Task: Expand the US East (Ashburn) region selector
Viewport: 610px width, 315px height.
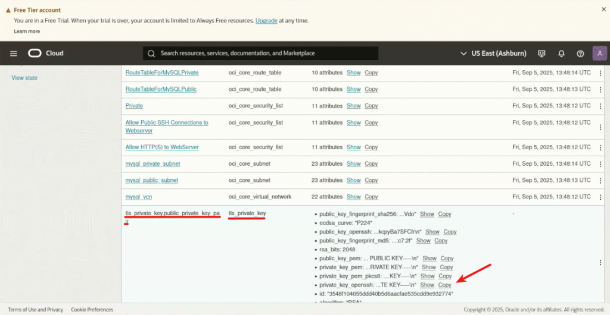Action: pyautogui.click(x=493, y=53)
